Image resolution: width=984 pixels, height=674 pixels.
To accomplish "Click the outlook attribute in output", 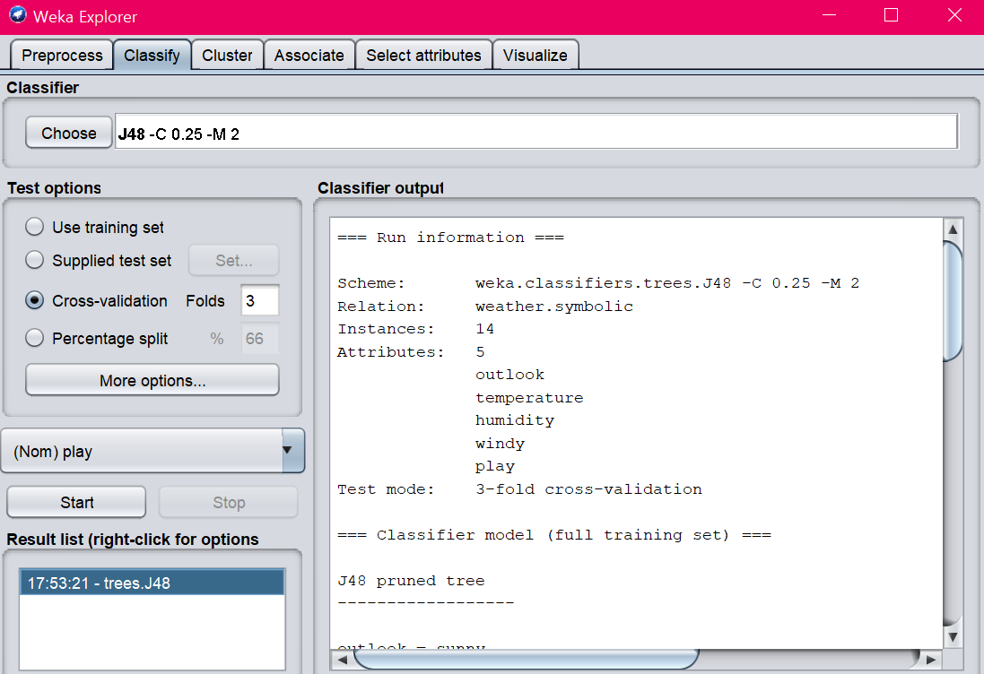I will (509, 375).
